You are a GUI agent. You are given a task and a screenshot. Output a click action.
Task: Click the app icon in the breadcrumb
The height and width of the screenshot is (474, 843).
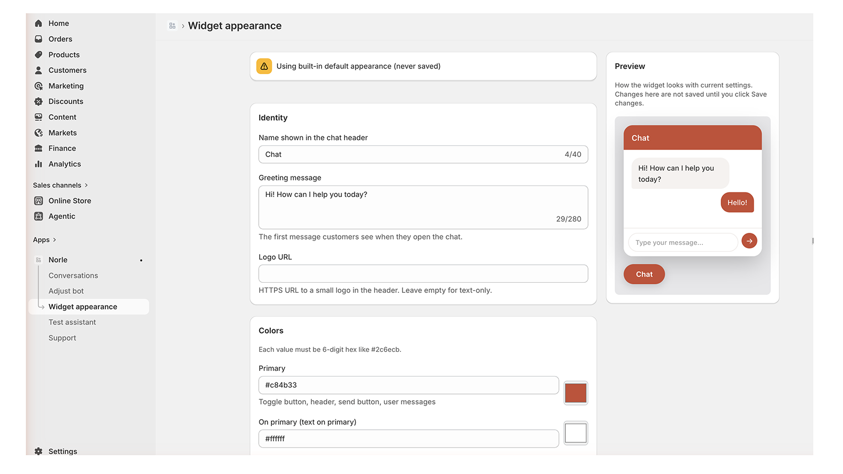coord(172,26)
